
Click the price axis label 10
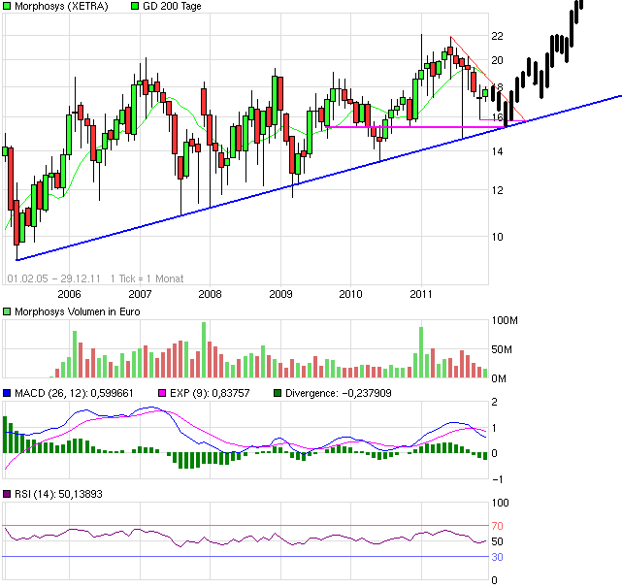497,237
